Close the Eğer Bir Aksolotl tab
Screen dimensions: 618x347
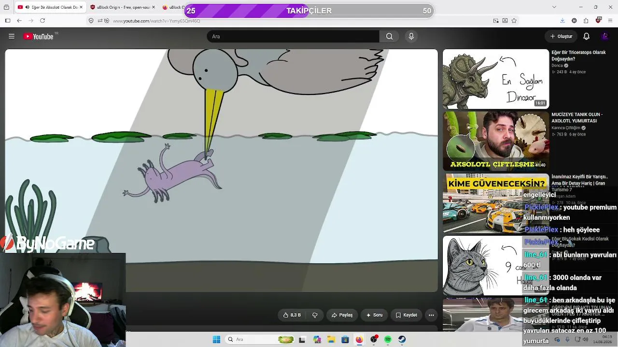82,7
